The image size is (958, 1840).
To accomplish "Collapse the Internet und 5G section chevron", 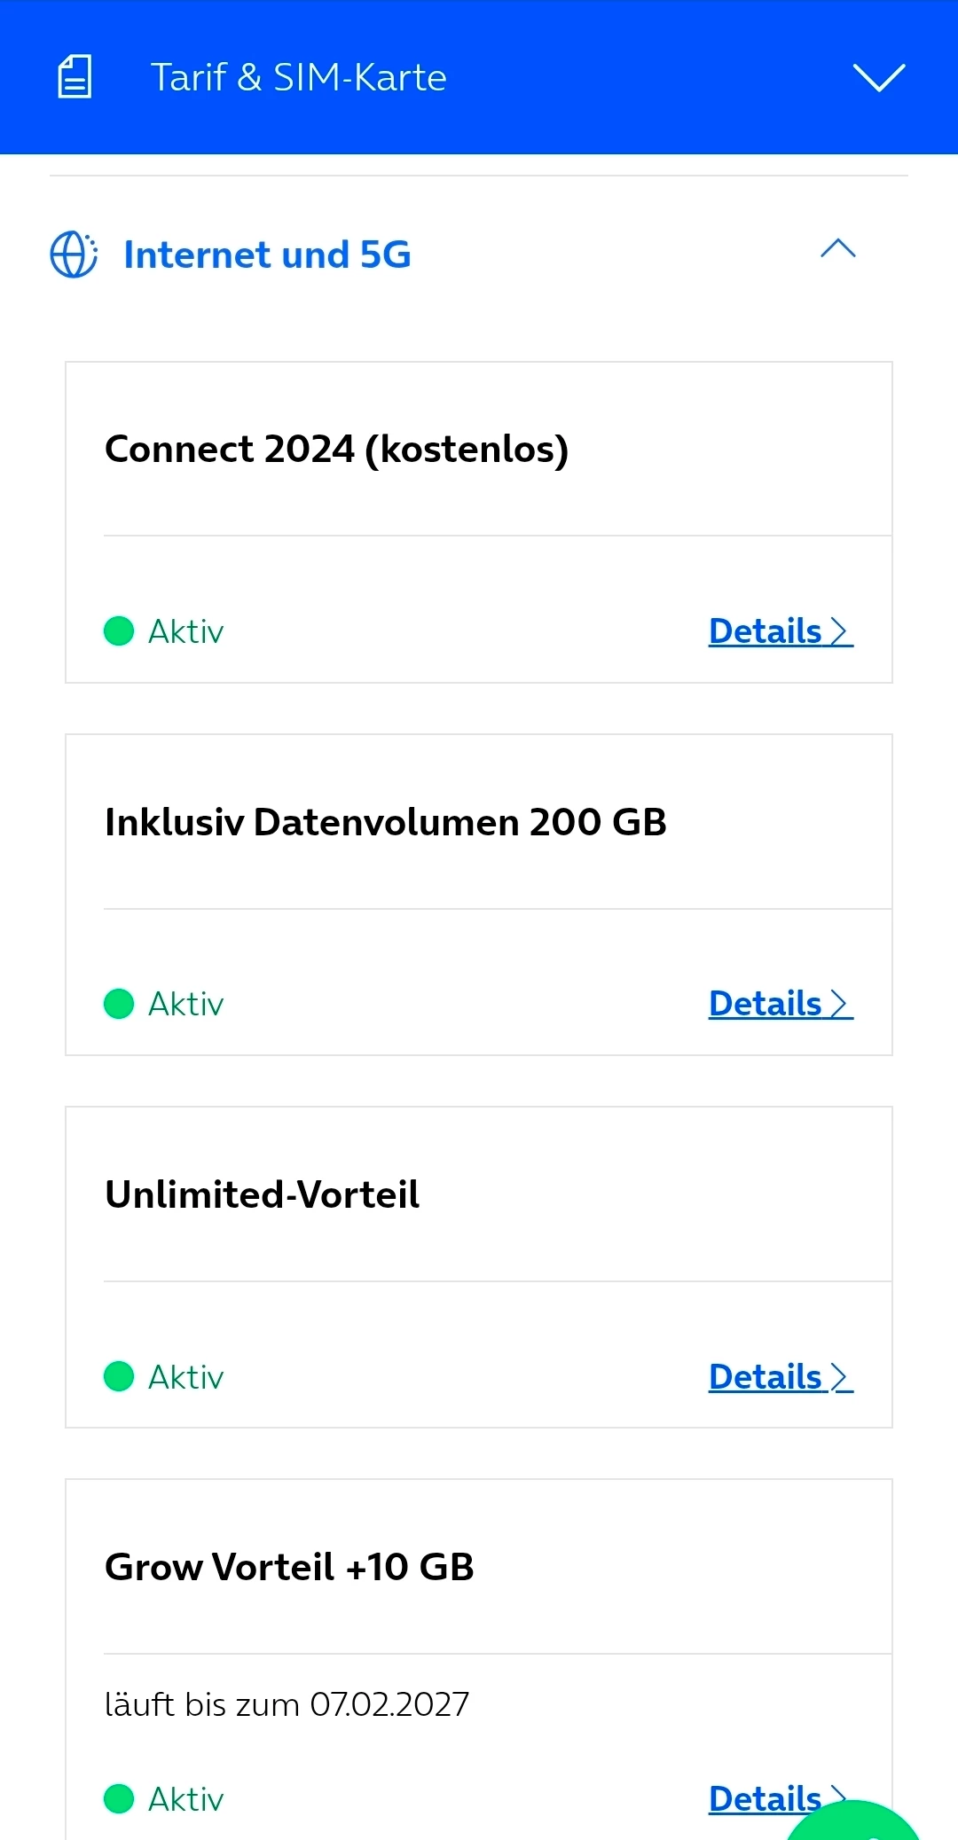I will [837, 249].
